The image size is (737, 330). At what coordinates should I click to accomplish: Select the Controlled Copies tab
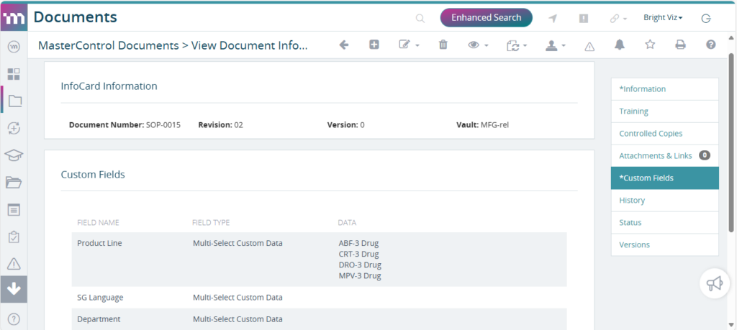pos(664,133)
